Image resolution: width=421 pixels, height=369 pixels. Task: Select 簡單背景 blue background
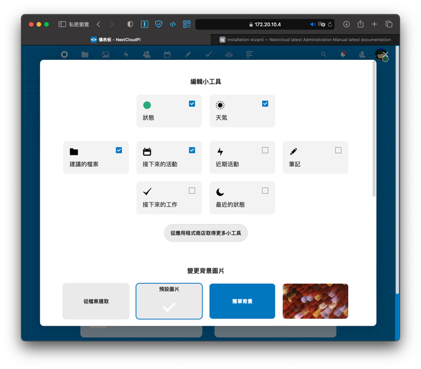pyautogui.click(x=242, y=301)
